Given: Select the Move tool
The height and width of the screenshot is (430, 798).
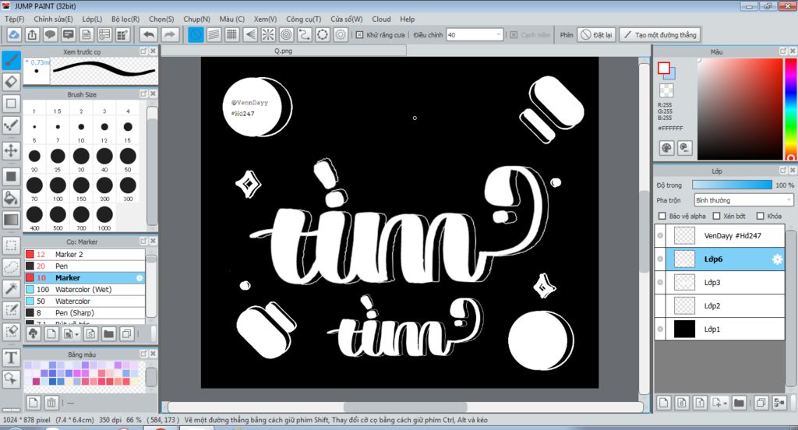Looking at the screenshot, I should pyautogui.click(x=11, y=150).
